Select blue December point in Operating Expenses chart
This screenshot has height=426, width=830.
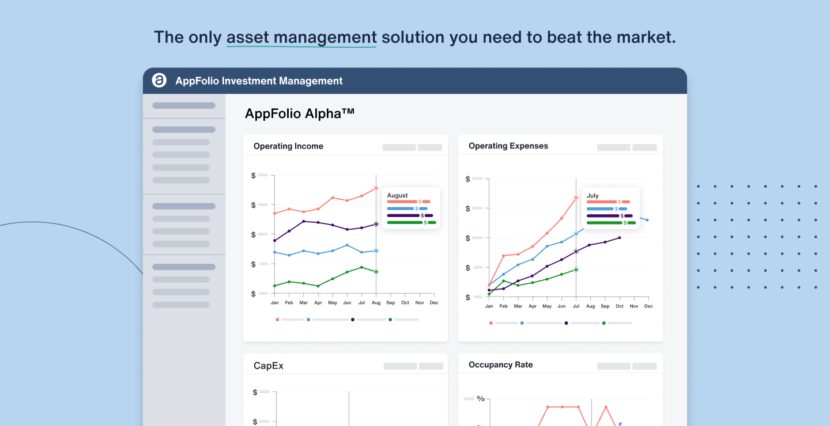coord(647,220)
